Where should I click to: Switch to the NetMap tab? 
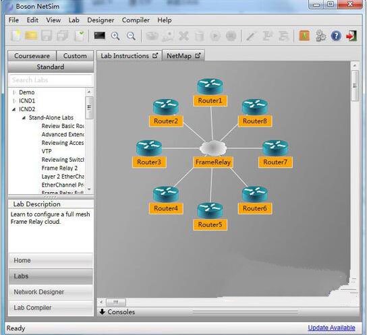click(x=183, y=56)
